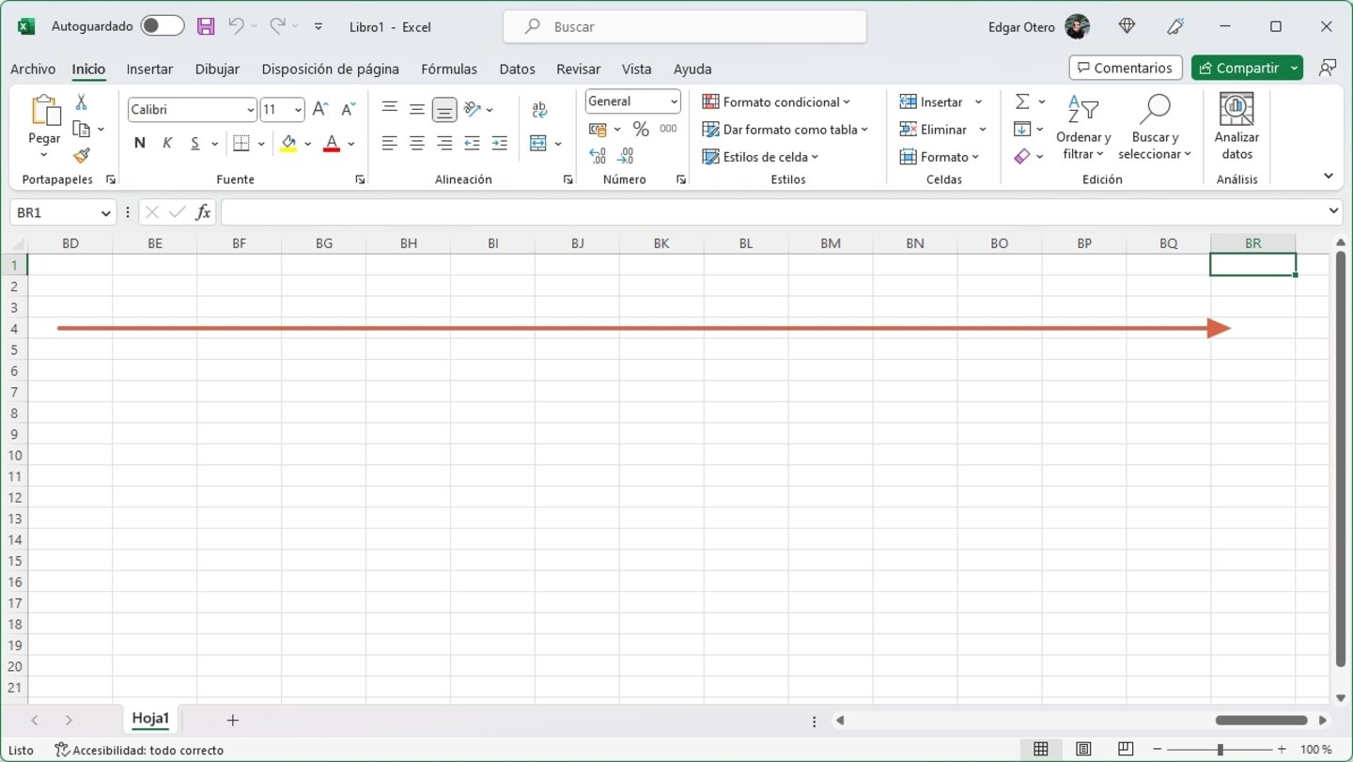Toggle center horizontal alignment

coord(417,143)
